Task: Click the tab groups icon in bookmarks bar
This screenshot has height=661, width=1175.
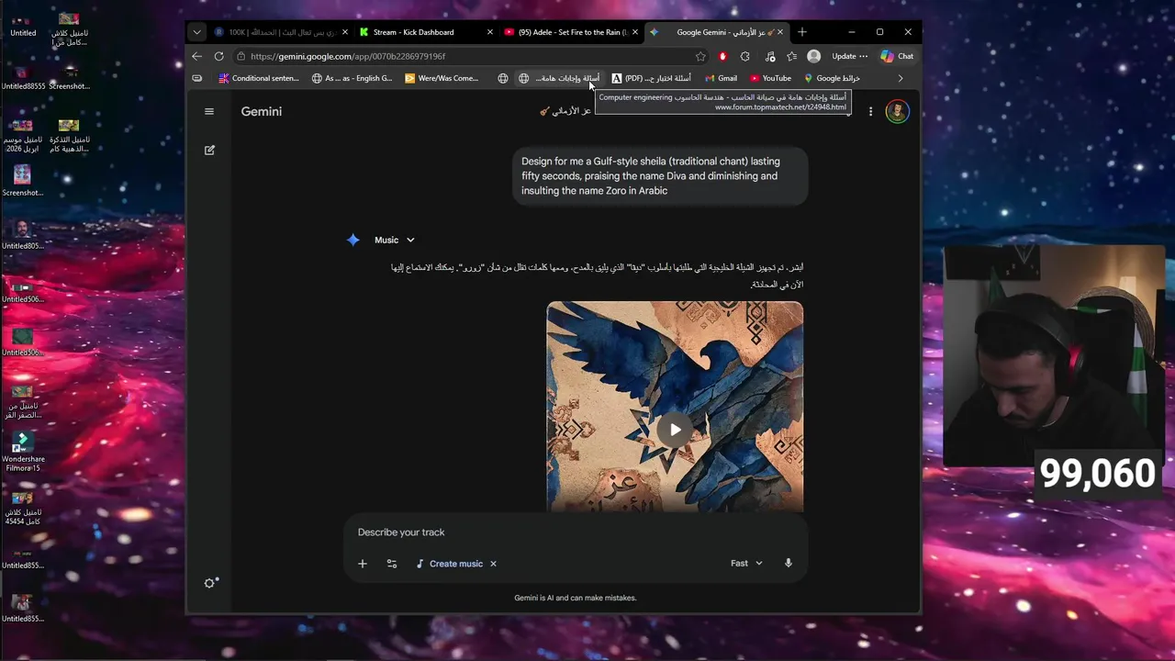Action: point(196,78)
